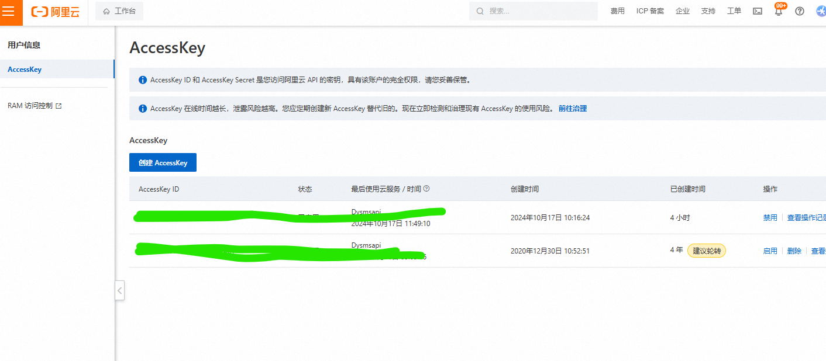Click 查看操作记录 for the 2024 AccessKey
826x361 pixels.
click(x=807, y=217)
